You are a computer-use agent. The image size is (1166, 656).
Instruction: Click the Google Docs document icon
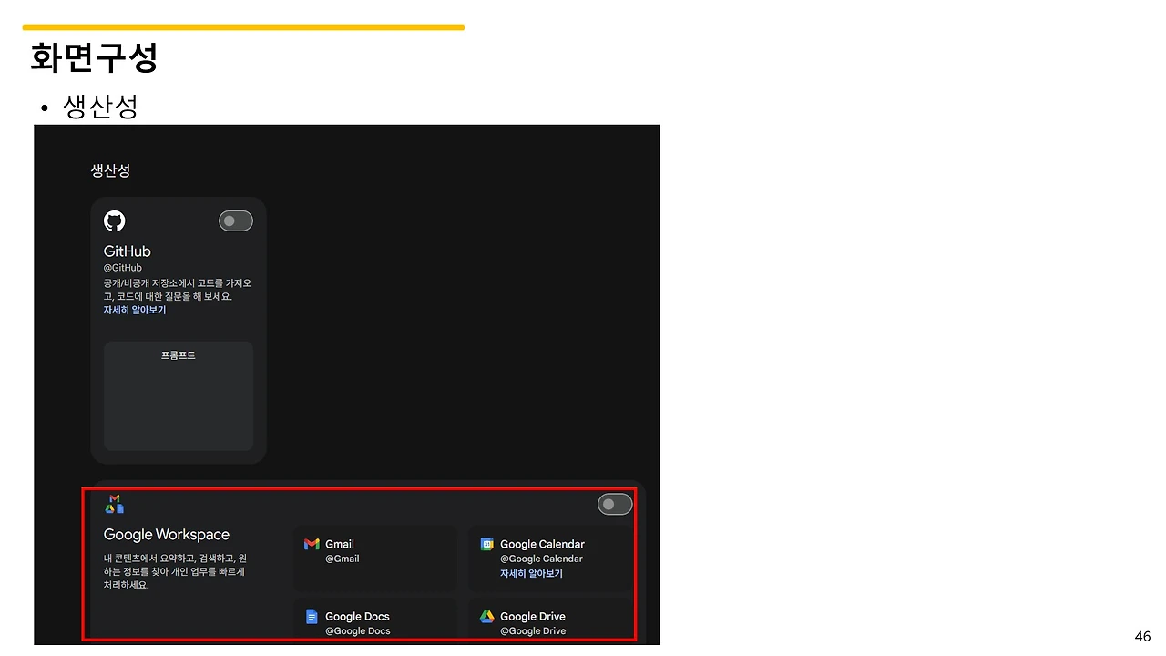[x=312, y=617]
